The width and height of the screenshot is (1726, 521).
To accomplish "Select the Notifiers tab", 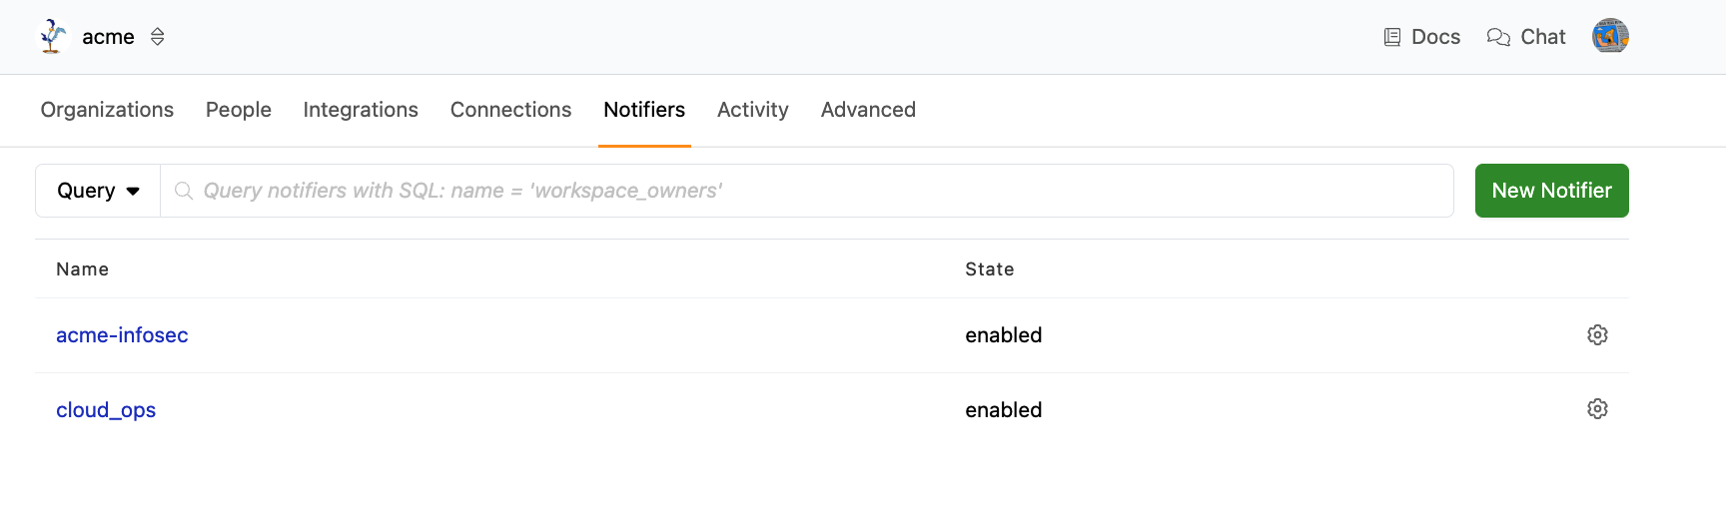I will coord(644,110).
